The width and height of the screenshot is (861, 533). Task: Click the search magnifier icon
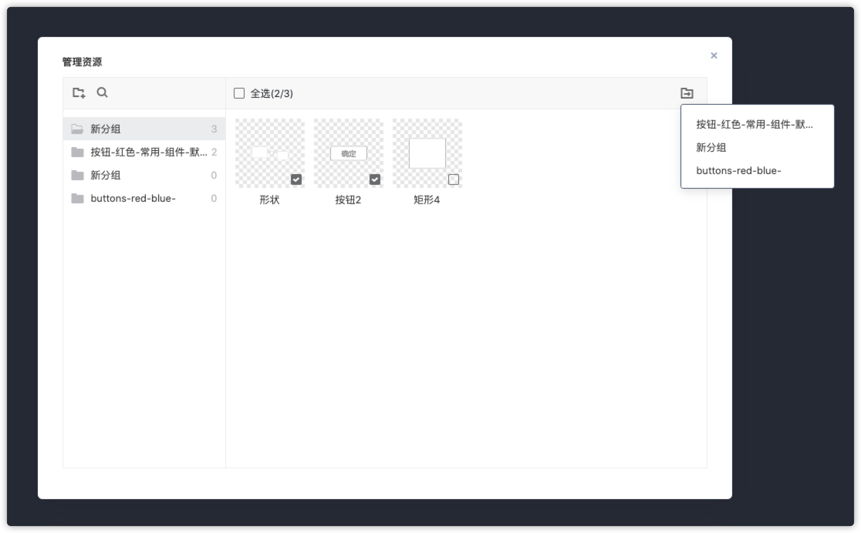tap(102, 92)
